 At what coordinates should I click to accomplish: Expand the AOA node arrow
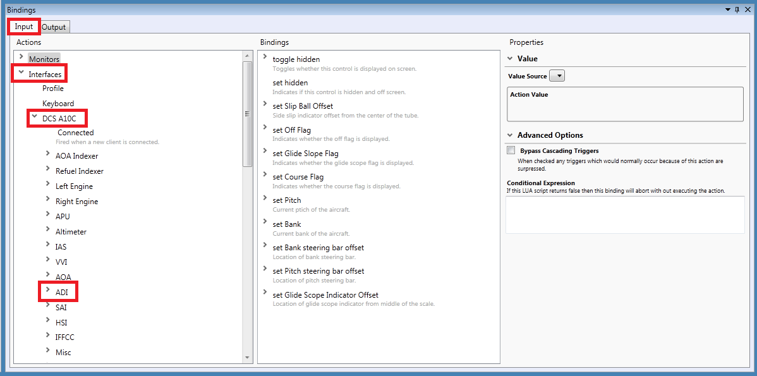(x=48, y=275)
